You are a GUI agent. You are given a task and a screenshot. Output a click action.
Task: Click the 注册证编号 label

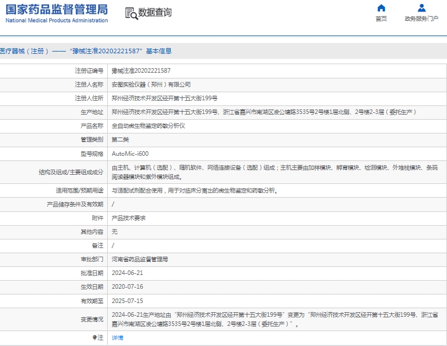89,70
